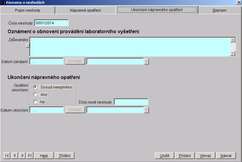
Task: Close the Záznamy o neshodách window
Action: coord(239,2)
